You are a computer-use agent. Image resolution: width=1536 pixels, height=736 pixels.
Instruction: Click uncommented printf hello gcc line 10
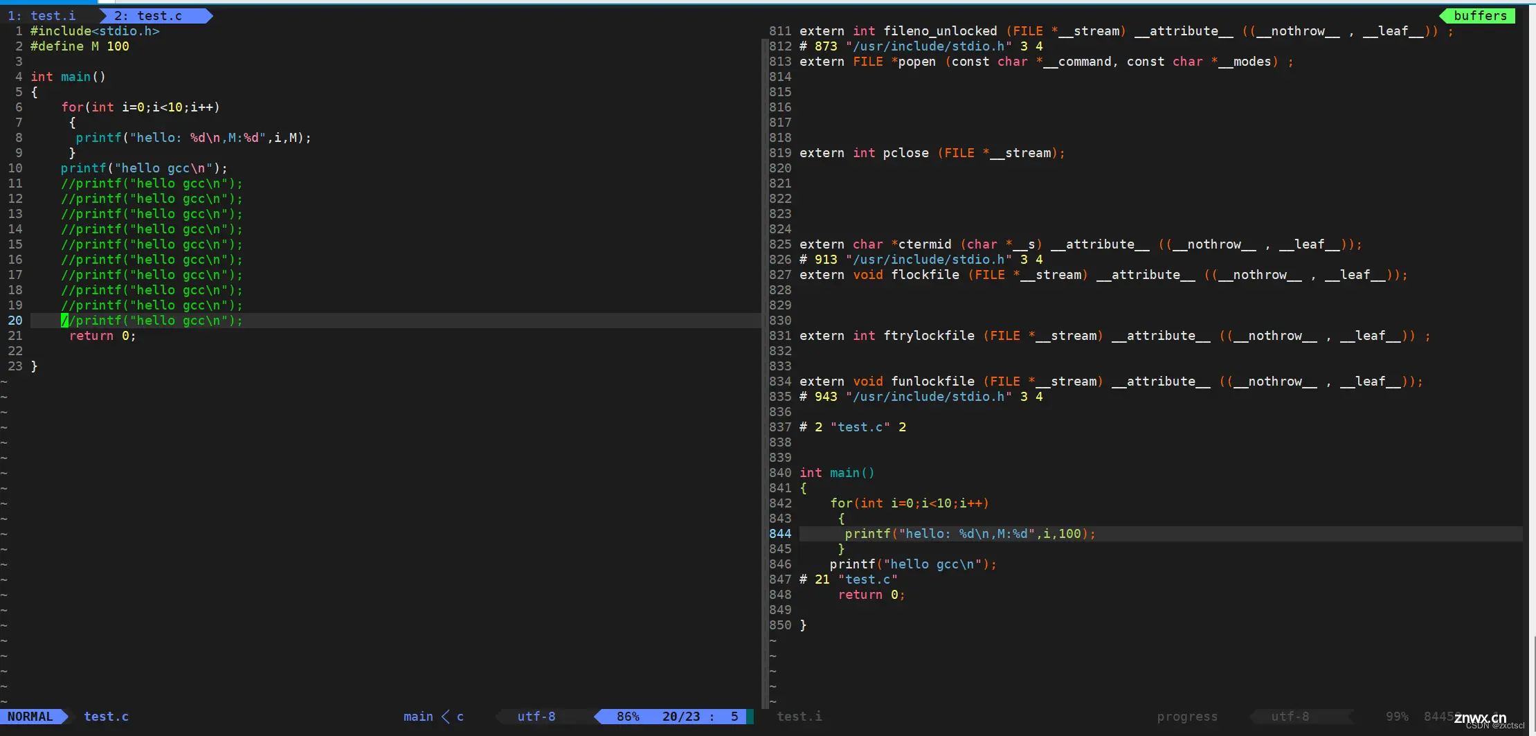pyautogui.click(x=144, y=168)
